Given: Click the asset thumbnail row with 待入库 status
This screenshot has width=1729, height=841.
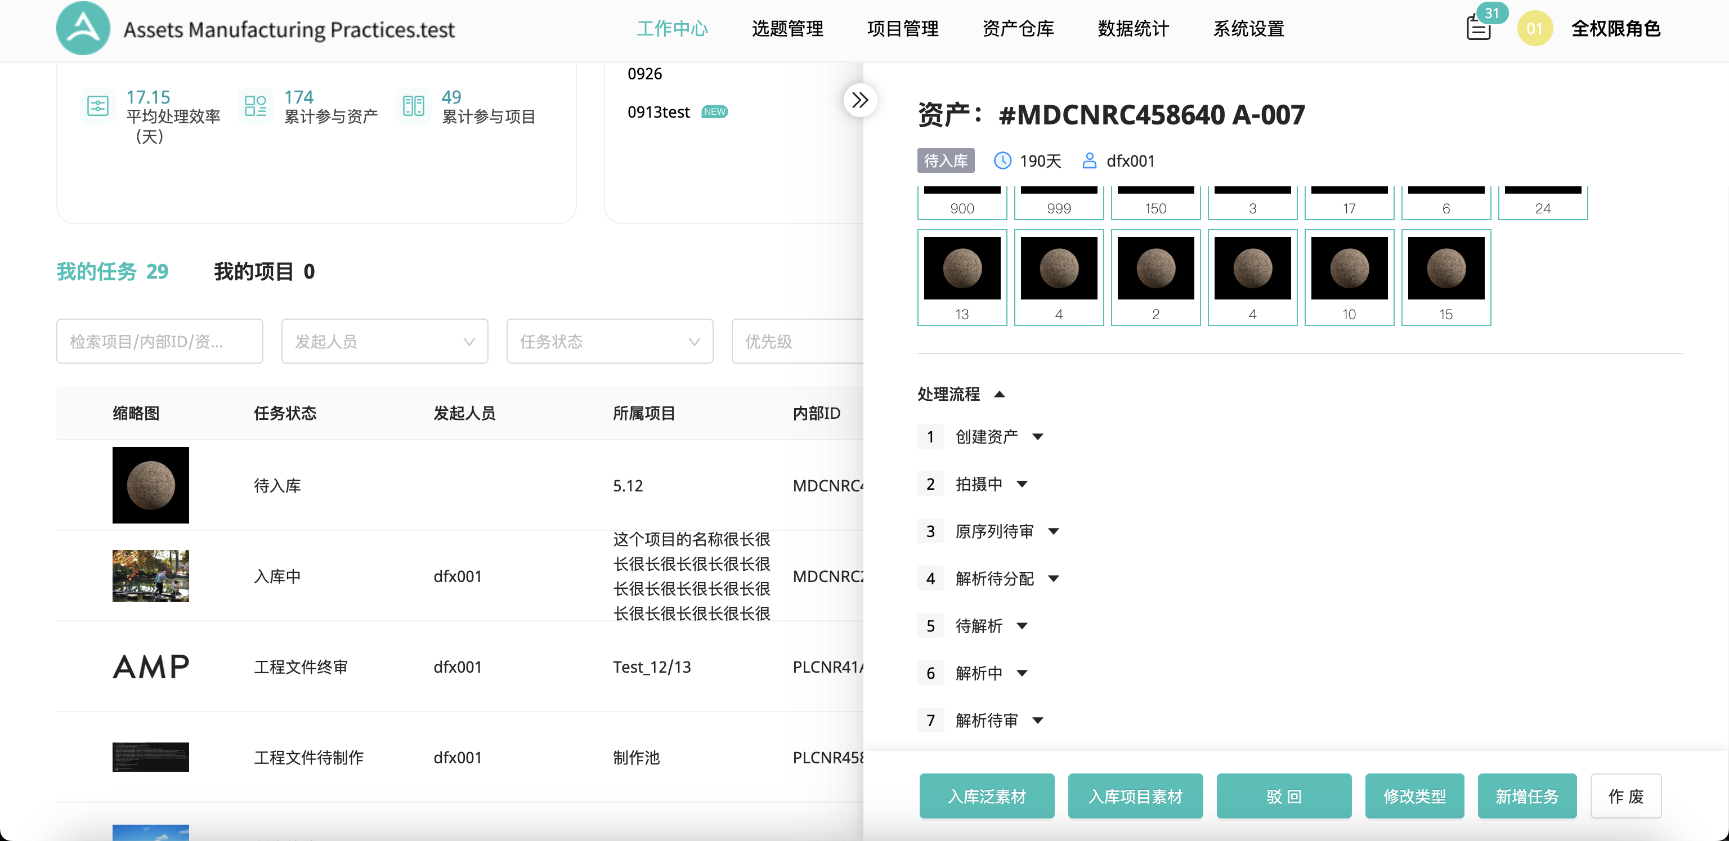Looking at the screenshot, I should tap(151, 485).
